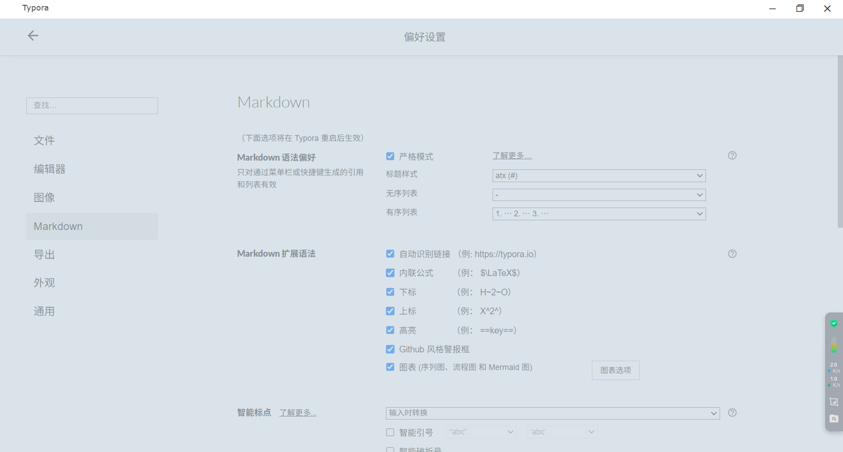
Task: Select 文件 in preferences sidebar
Action: click(x=92, y=140)
